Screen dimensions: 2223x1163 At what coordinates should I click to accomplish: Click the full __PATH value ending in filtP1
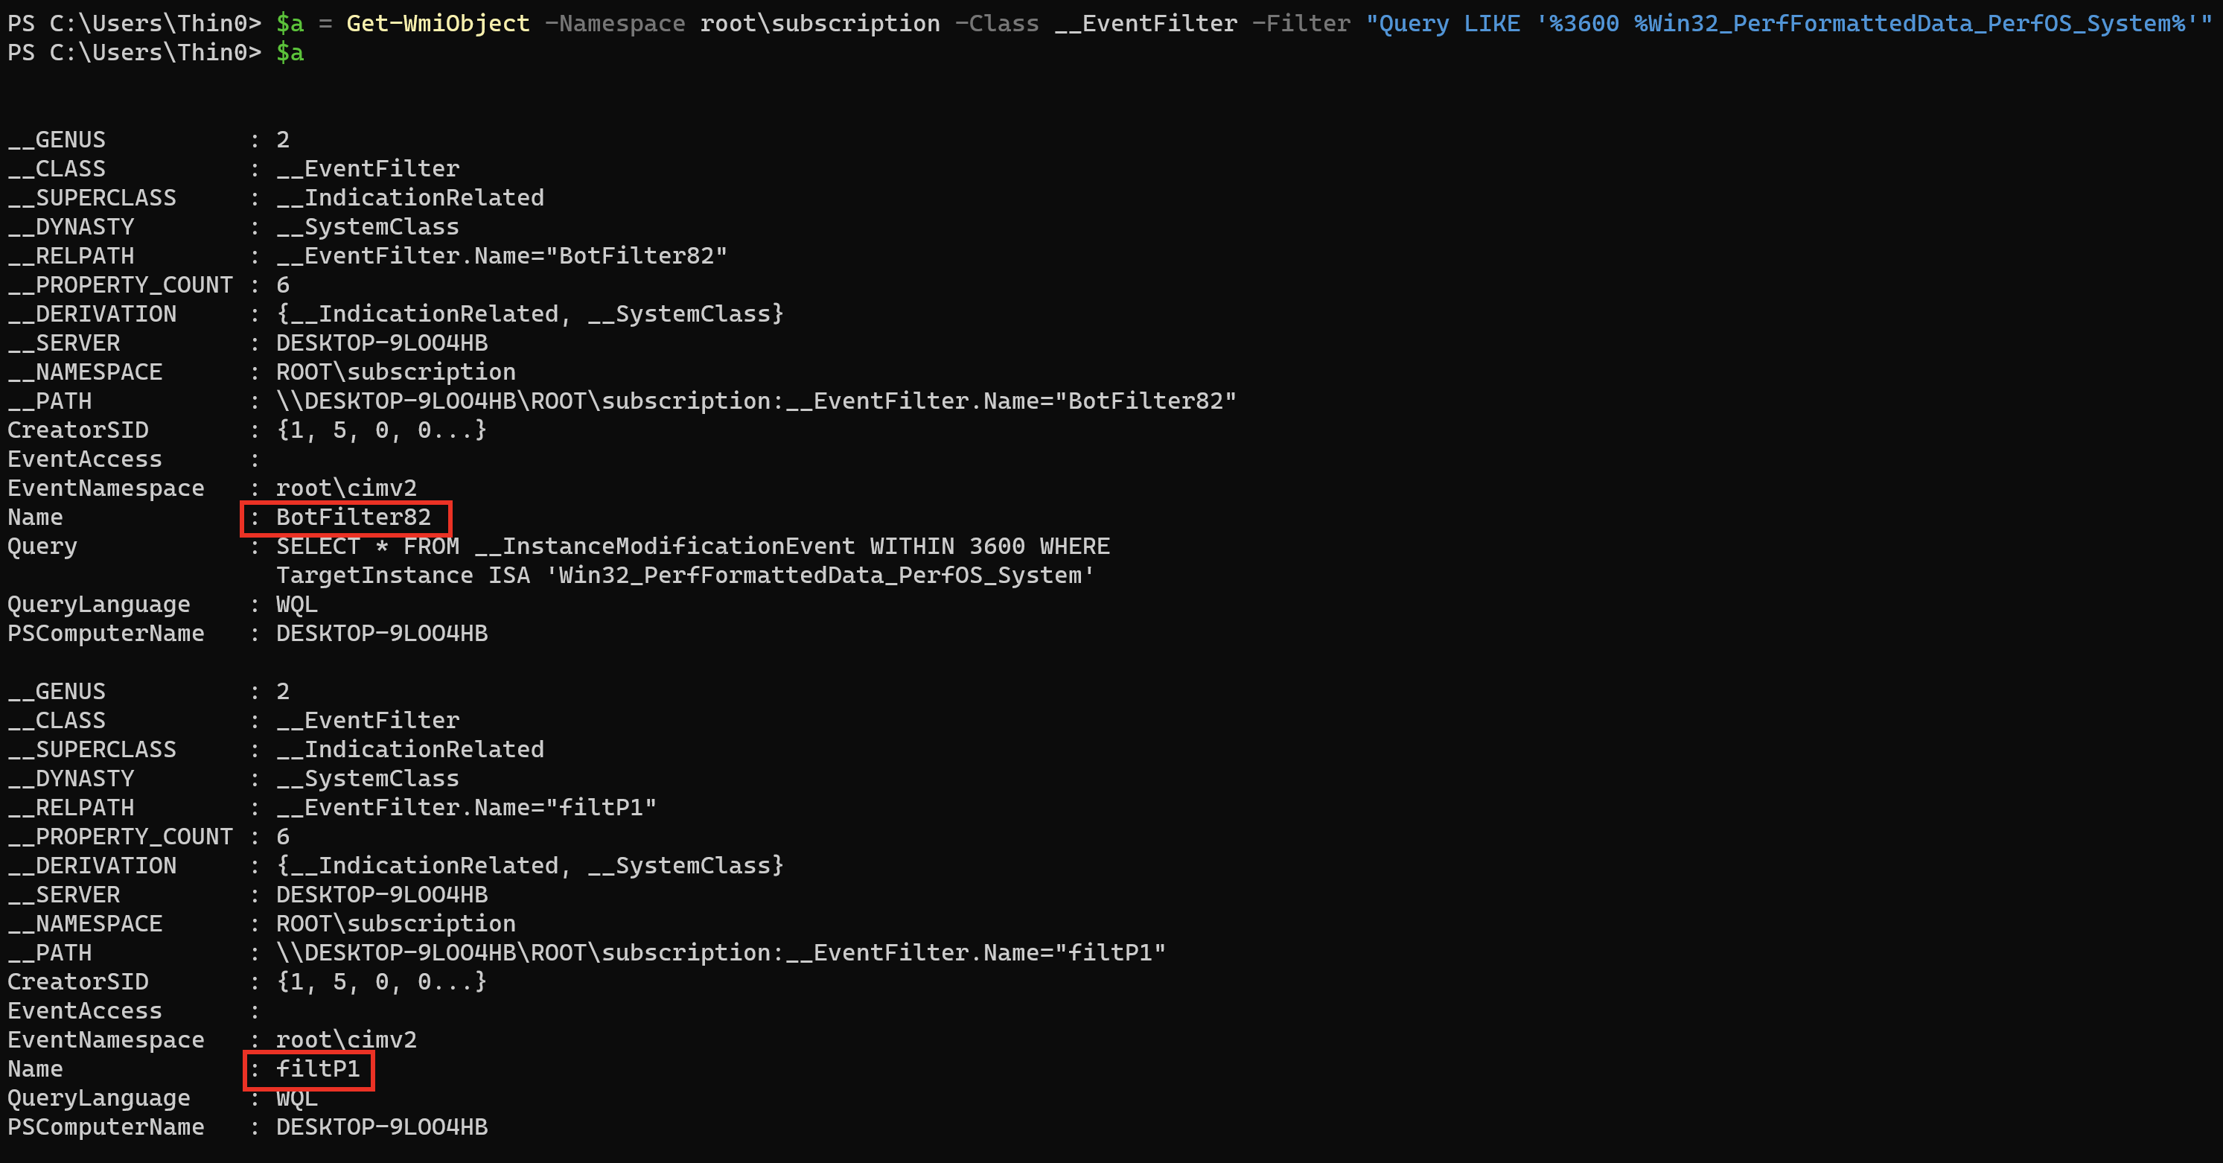[721, 952]
